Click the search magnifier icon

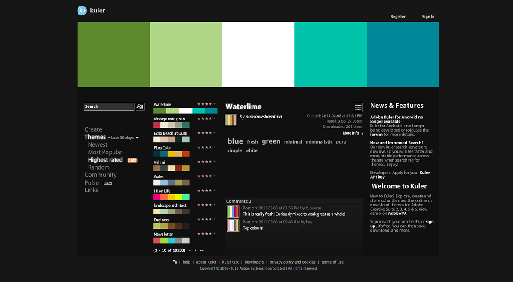pyautogui.click(x=140, y=106)
